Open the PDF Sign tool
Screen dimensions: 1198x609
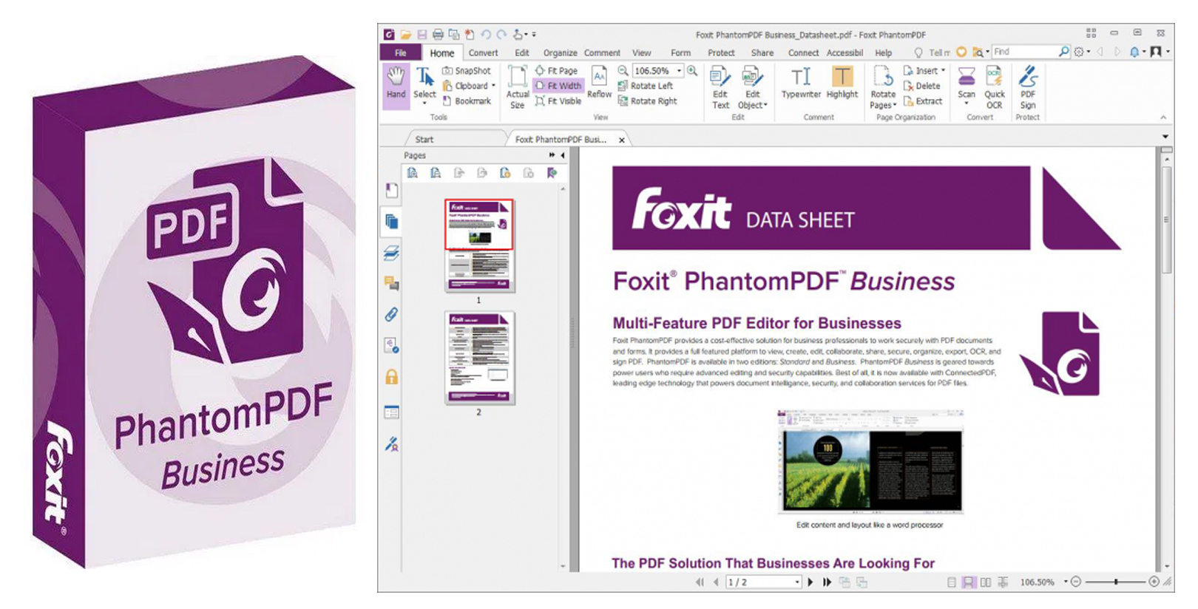click(x=1028, y=87)
